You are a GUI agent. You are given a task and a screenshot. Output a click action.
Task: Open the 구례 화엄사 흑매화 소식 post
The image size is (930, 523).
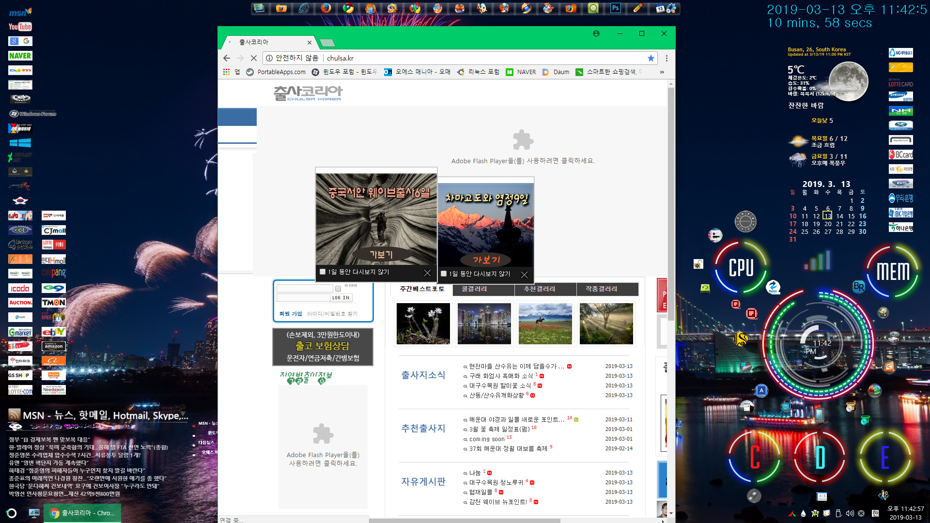click(x=501, y=376)
